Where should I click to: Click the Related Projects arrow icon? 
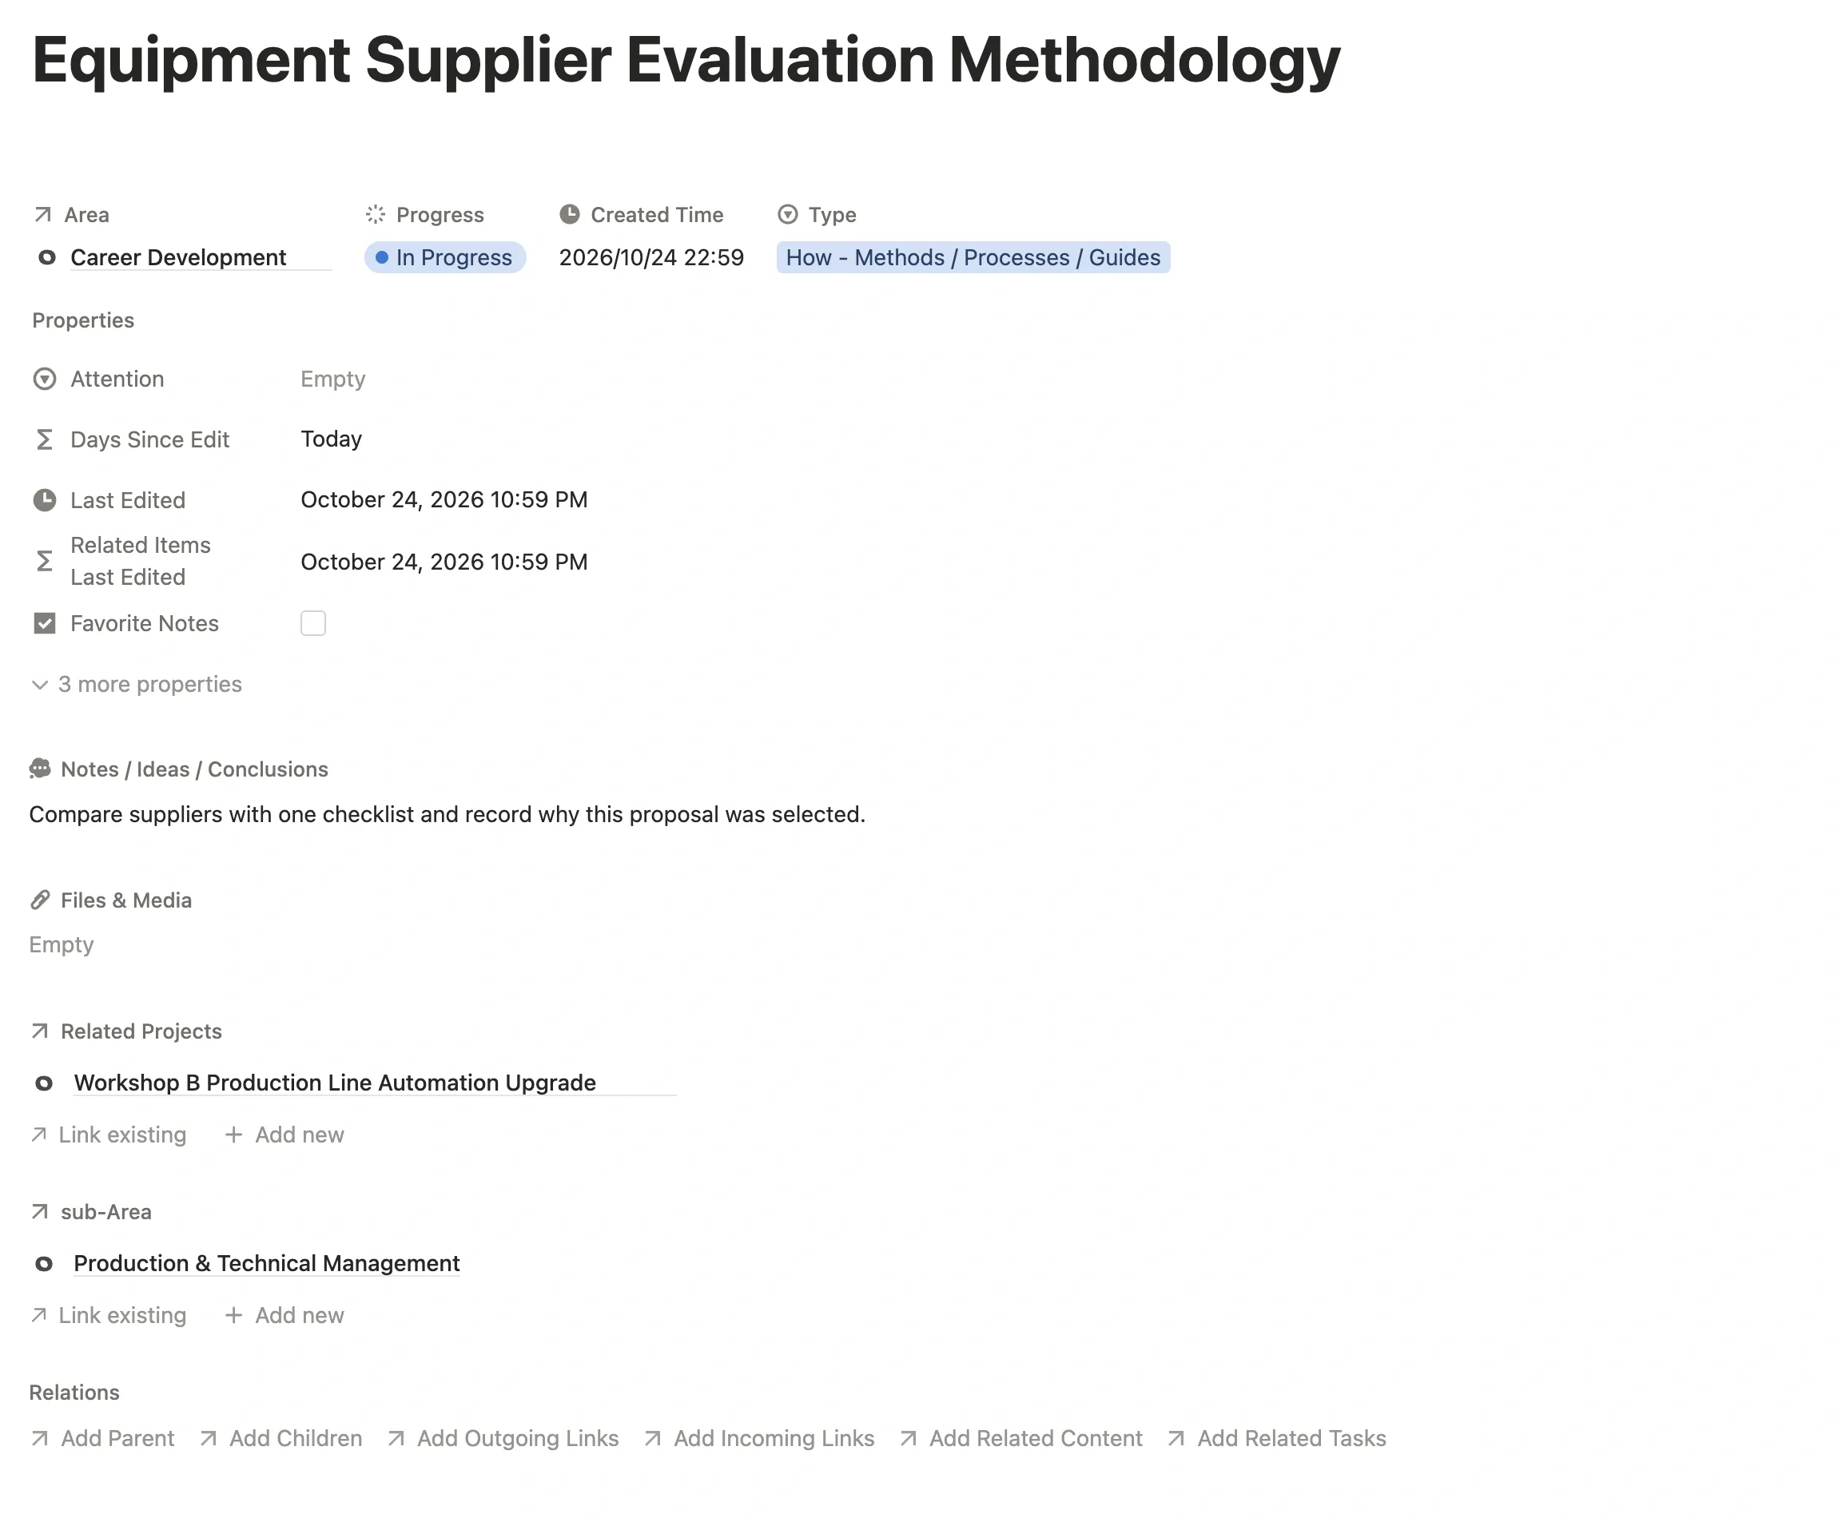[x=39, y=1031]
